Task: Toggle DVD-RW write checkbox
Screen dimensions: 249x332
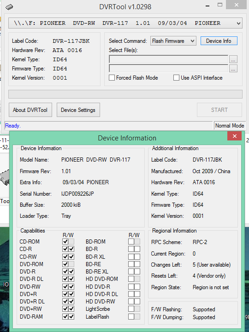Action: pos(71,287)
